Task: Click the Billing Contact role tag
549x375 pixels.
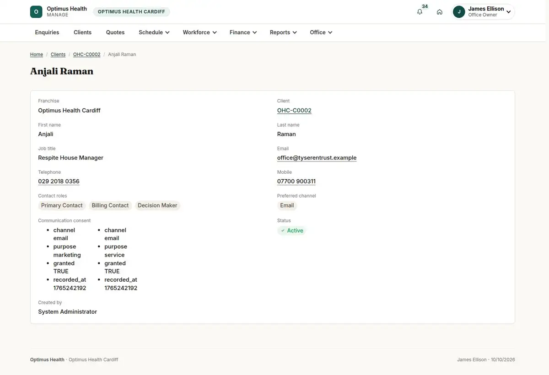Action: click(x=110, y=206)
